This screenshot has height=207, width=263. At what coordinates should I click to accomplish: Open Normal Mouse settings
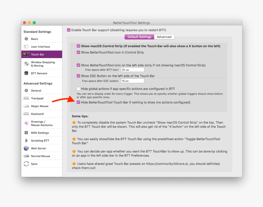[x=42, y=156]
